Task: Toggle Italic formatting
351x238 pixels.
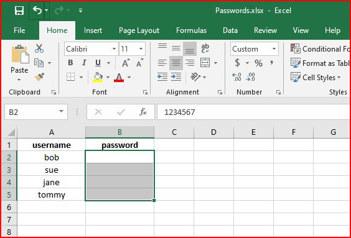Action: coord(84,63)
